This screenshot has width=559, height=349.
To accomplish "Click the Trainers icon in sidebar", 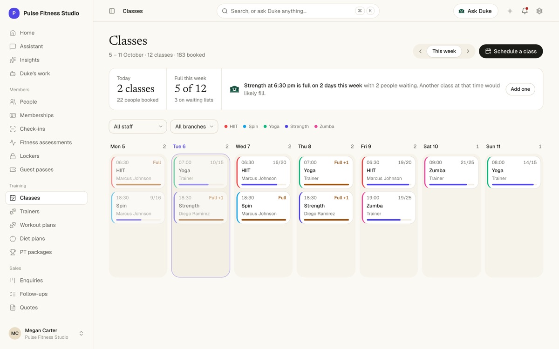I will 13,211.
